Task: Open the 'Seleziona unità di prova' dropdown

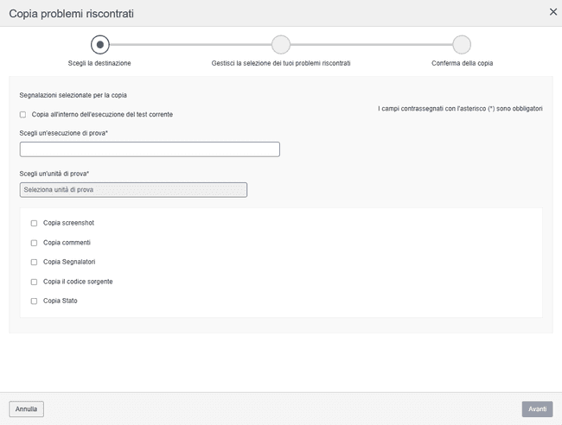Action: [x=133, y=190]
